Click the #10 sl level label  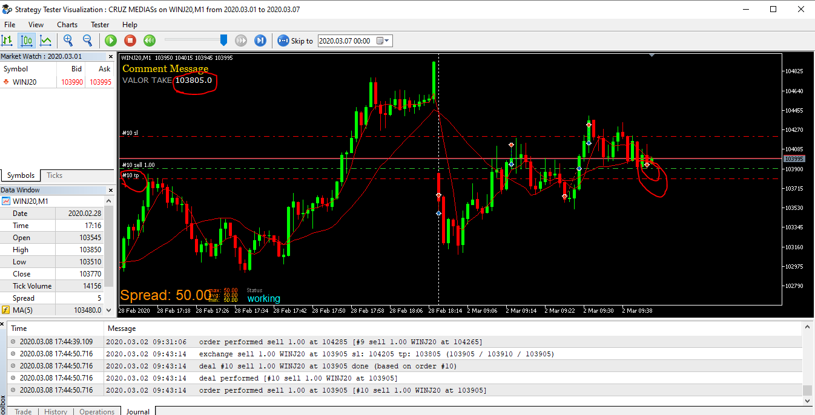coord(130,133)
